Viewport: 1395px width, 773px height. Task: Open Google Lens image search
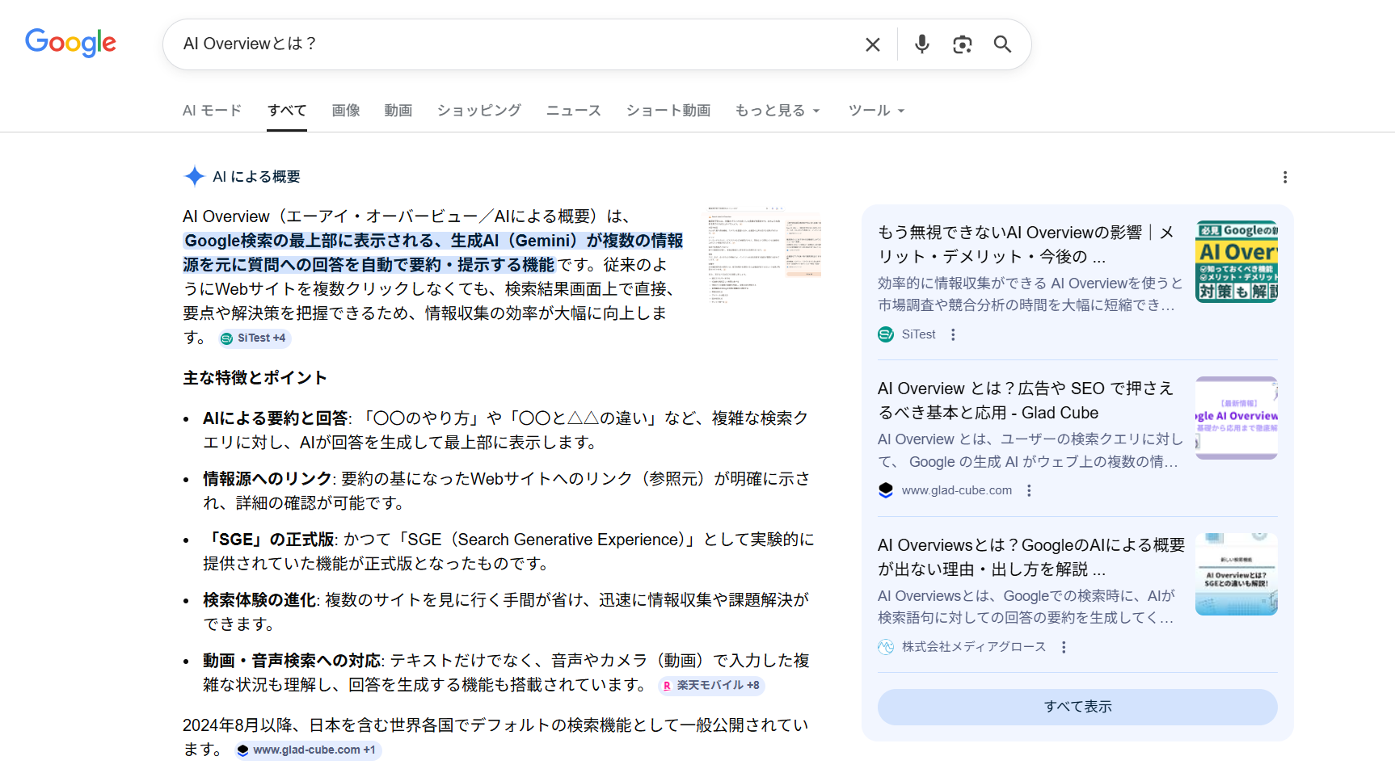pyautogui.click(x=962, y=44)
